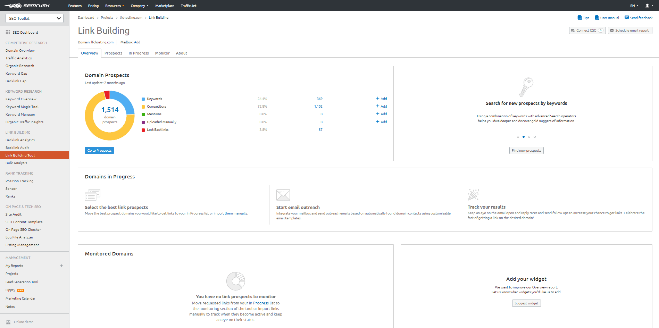Click the plus icon in Competitors row

coord(378,106)
